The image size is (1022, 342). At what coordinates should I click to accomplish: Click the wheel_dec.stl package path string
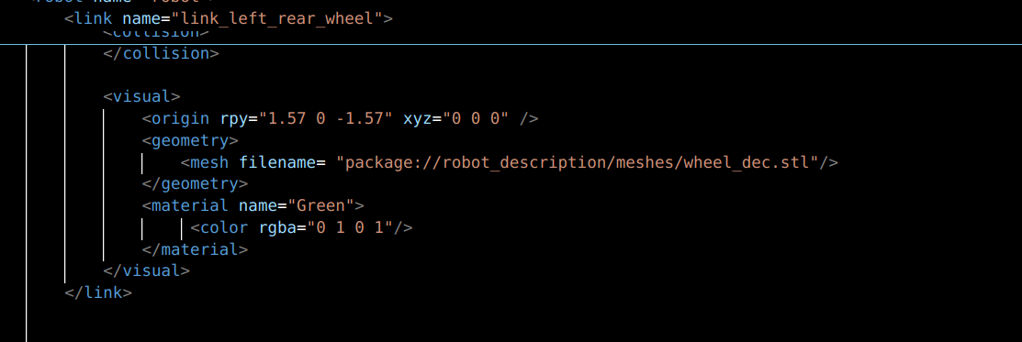pyautogui.click(x=577, y=162)
